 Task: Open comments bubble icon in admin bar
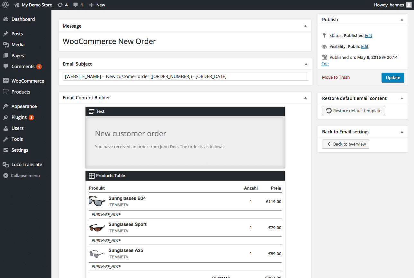pos(76,5)
